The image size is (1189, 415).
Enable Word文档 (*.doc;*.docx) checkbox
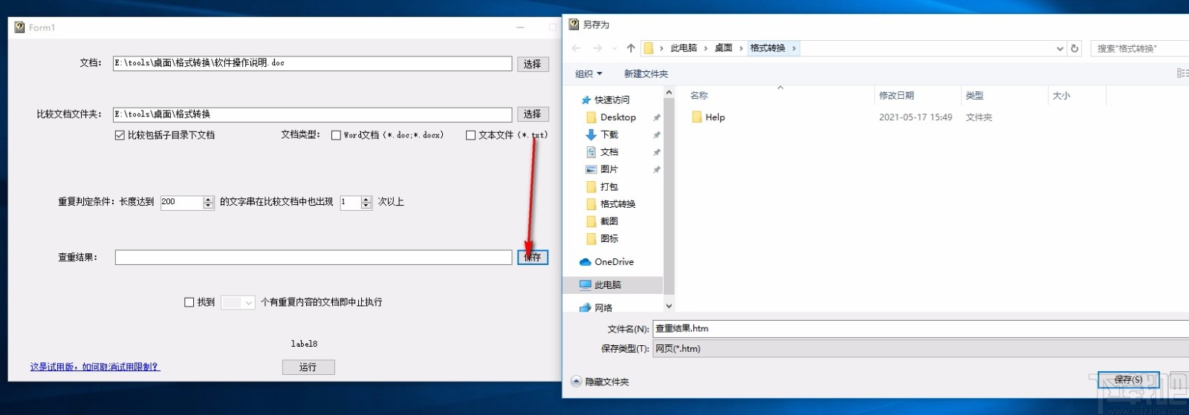click(336, 135)
